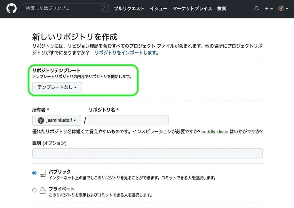Open the jasminludolf owner dropdown
294x208 pixels.
[57, 120]
